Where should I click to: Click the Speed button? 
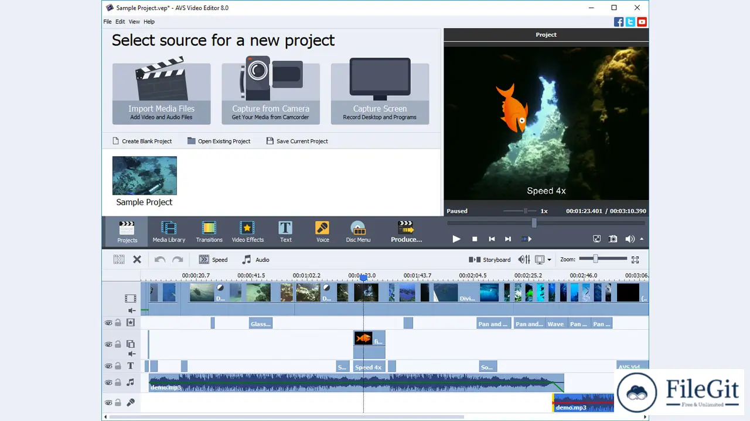pyautogui.click(x=213, y=260)
